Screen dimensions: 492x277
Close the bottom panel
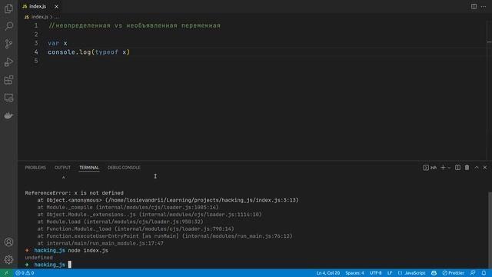pos(485,168)
